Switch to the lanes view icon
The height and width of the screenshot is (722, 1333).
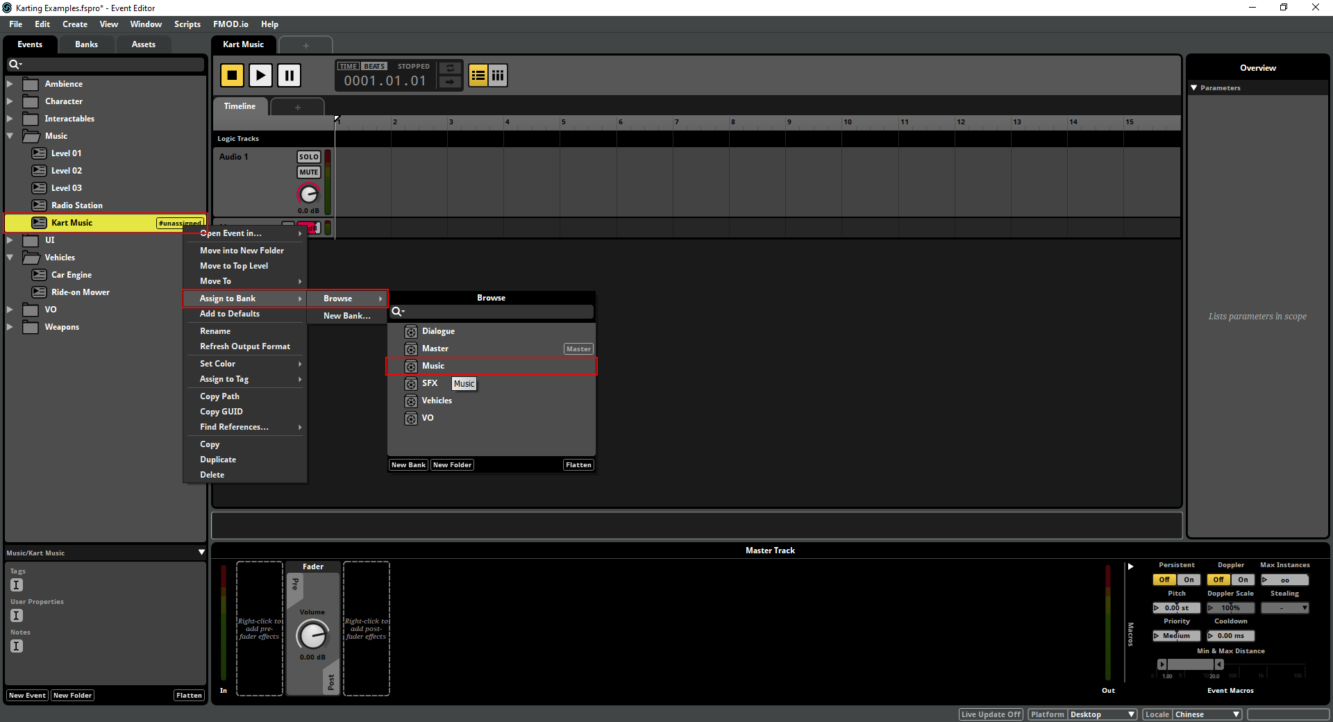(x=498, y=75)
